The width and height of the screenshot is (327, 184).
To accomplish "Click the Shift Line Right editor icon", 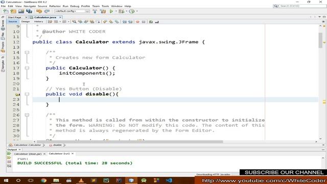I will 131,21.
